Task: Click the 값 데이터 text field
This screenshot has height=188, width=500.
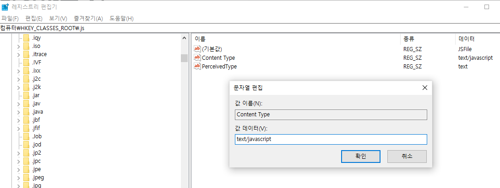Action: click(331, 140)
